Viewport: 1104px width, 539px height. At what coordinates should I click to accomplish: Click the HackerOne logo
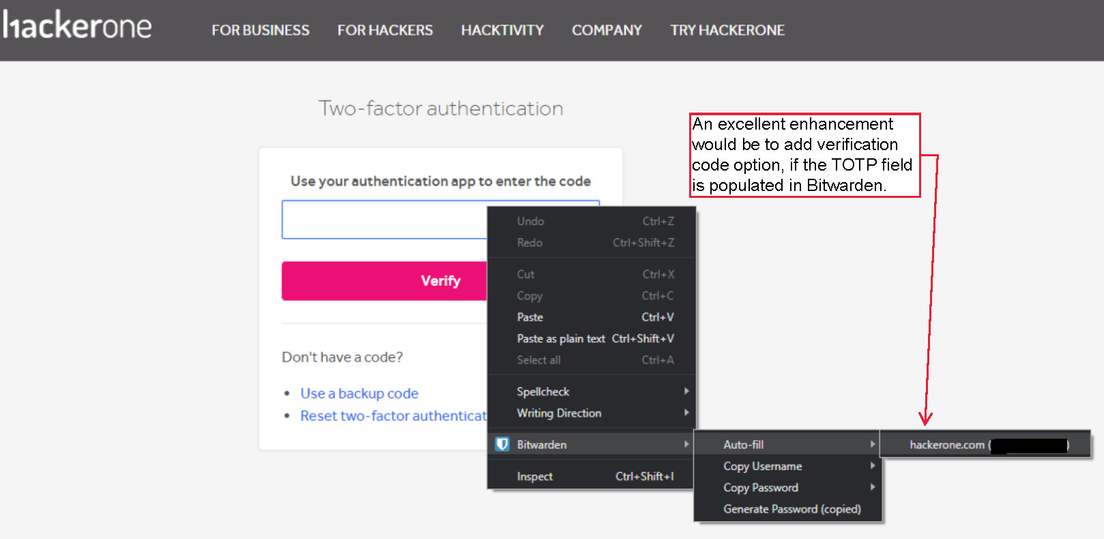(x=76, y=26)
